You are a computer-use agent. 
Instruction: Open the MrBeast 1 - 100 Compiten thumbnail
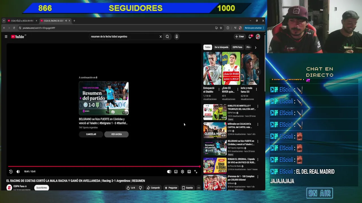coord(215,182)
